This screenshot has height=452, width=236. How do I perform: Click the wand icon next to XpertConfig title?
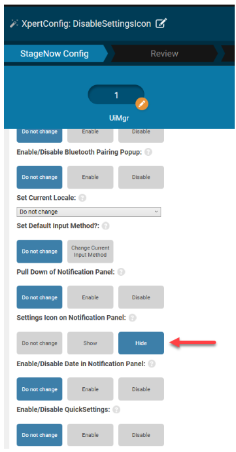click(14, 24)
